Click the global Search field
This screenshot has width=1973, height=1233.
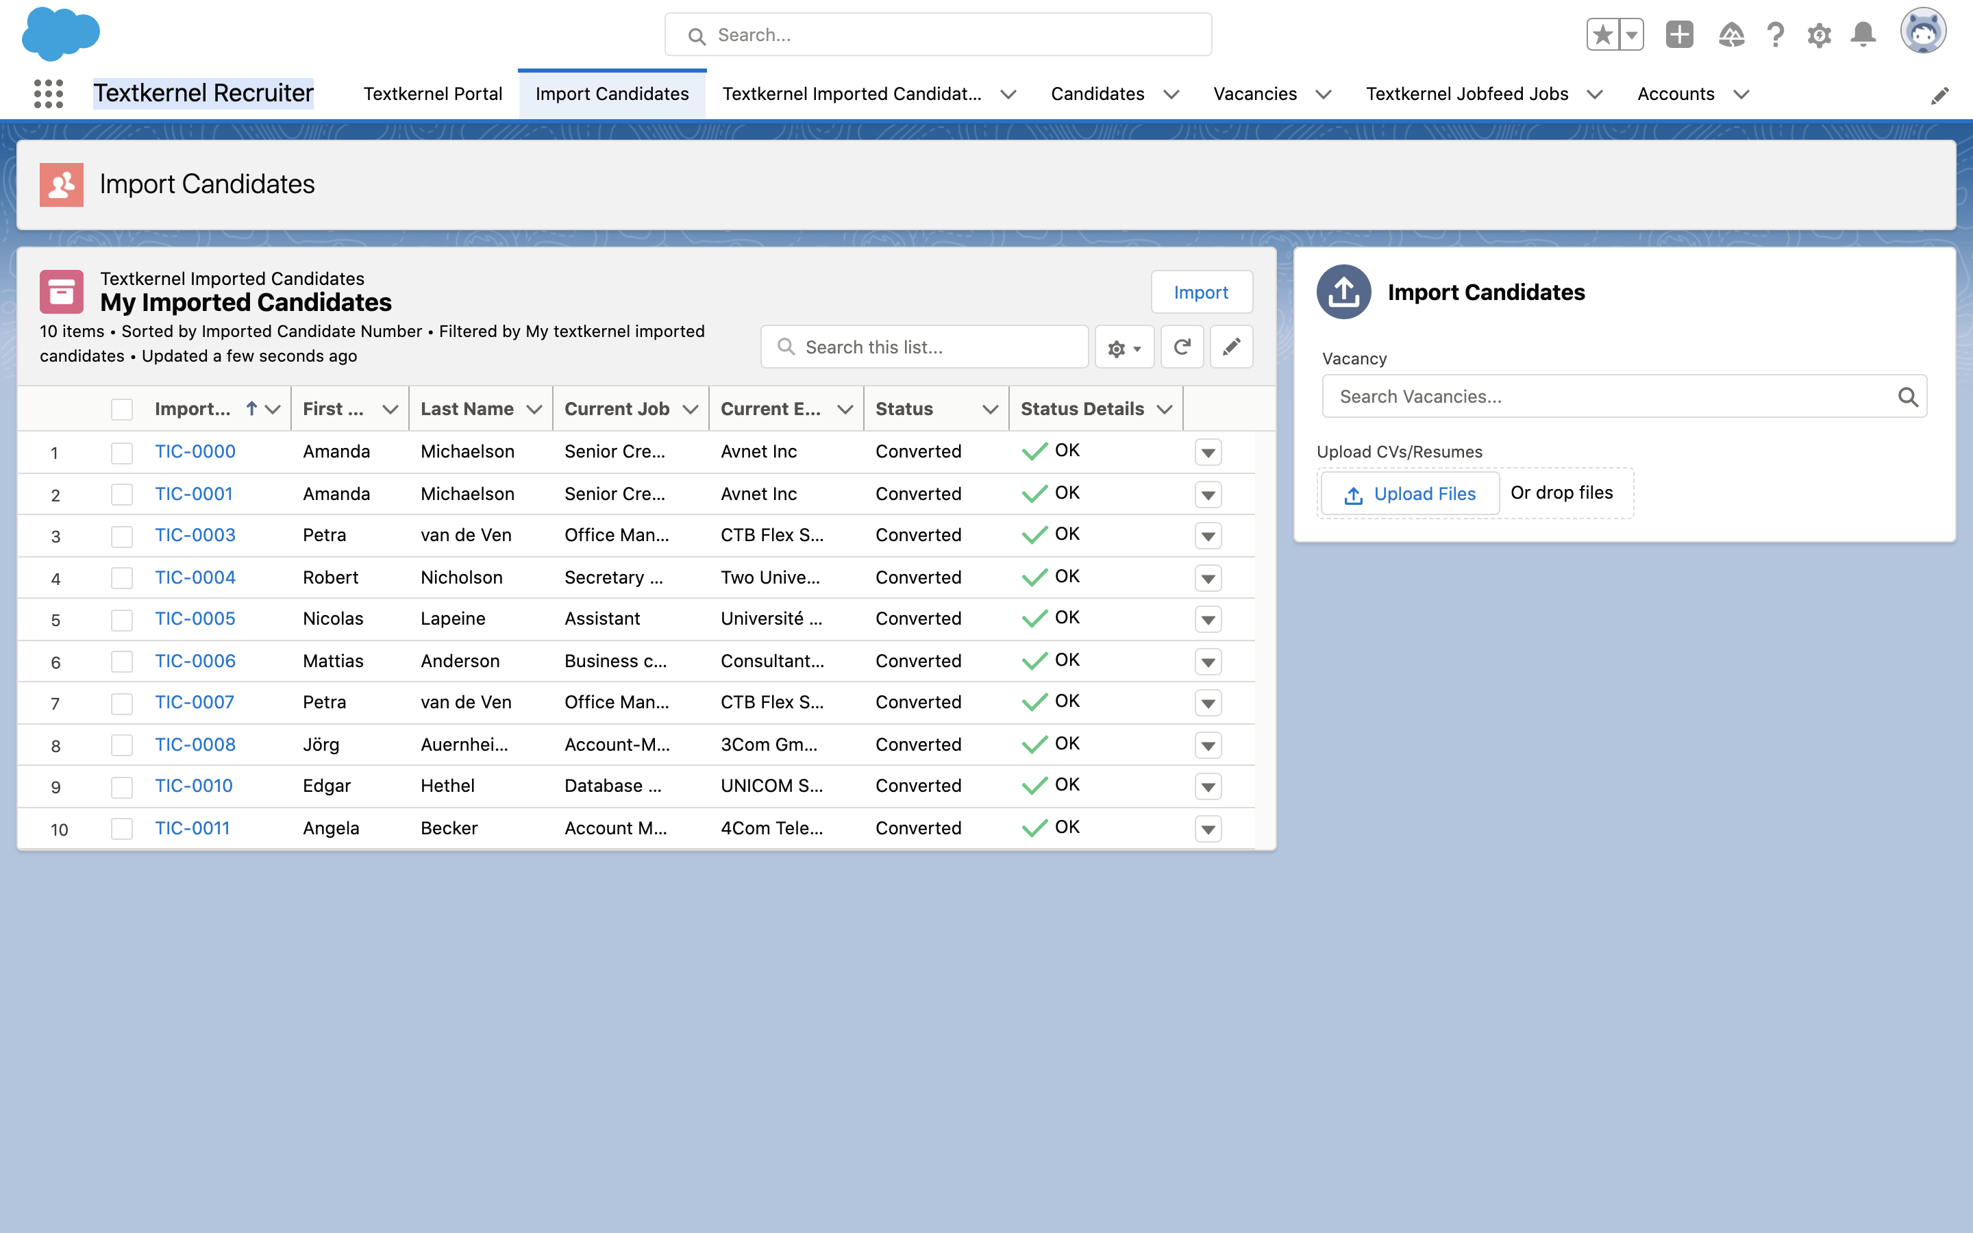click(938, 35)
